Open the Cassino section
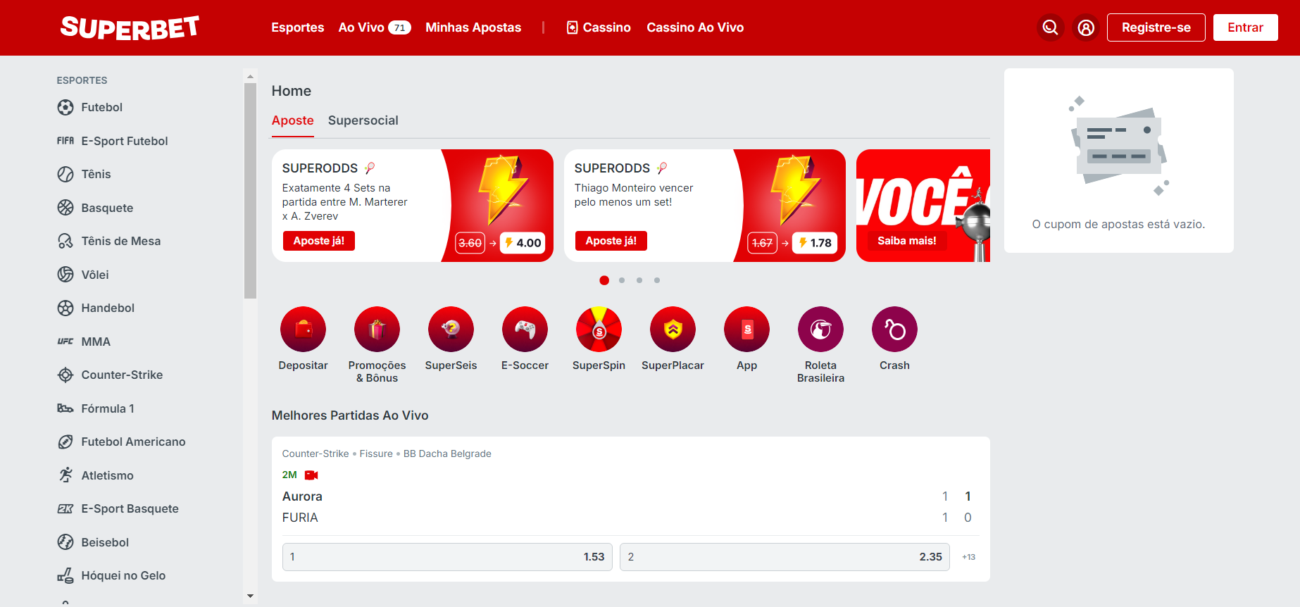The image size is (1300, 607). (x=599, y=27)
